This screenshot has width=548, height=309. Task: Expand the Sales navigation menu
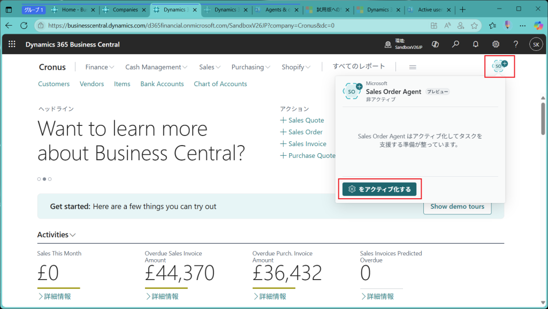[210, 67]
